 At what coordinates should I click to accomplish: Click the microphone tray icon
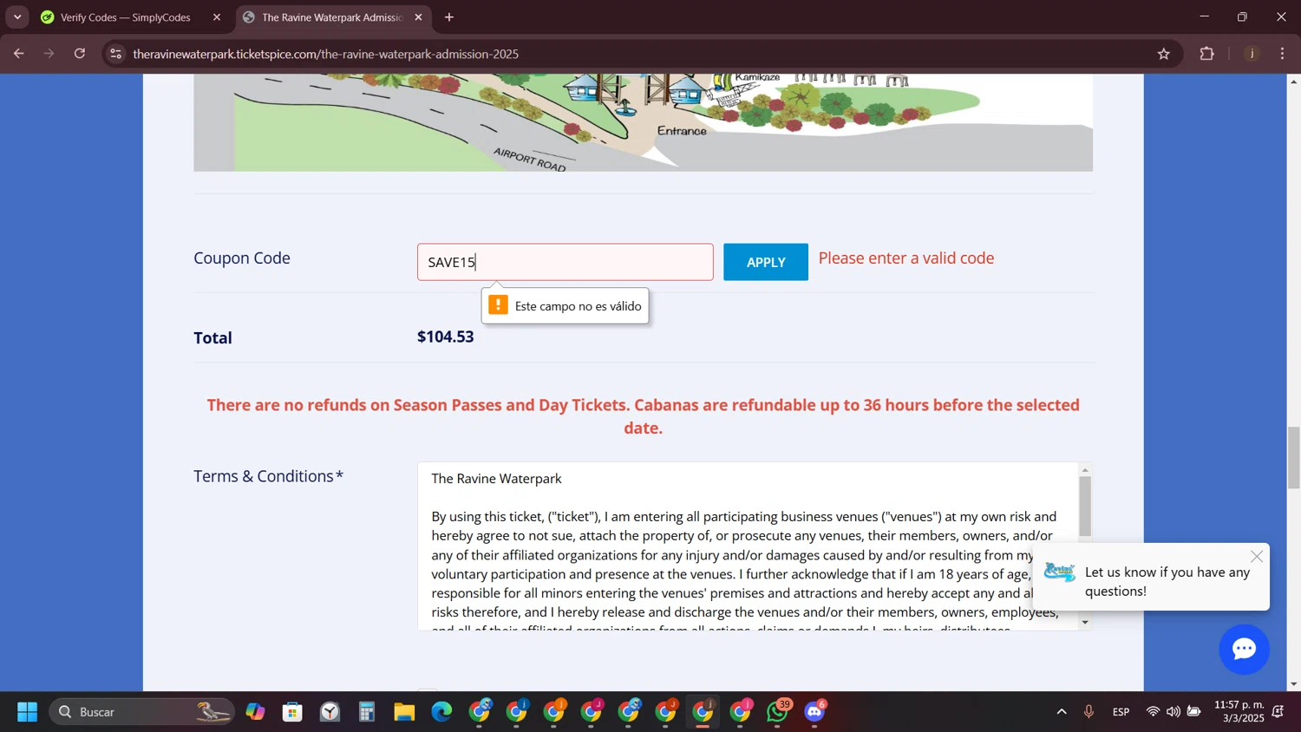click(1089, 712)
